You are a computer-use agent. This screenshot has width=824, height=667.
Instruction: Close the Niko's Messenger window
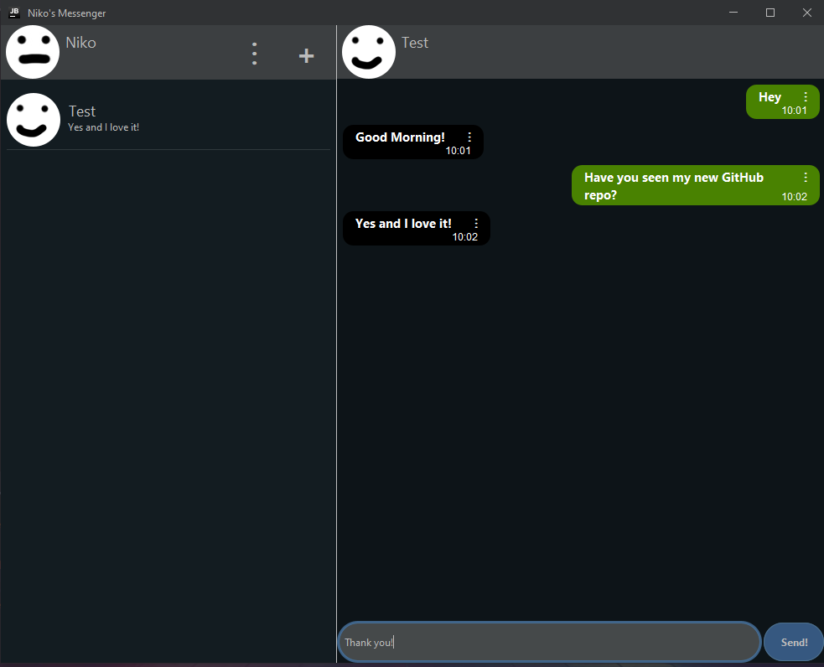(806, 12)
